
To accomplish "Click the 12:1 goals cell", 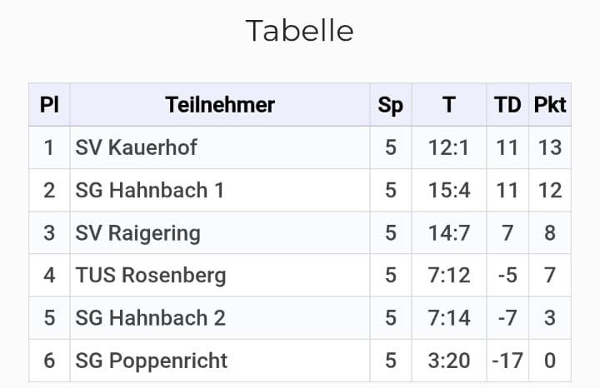I will (449, 148).
